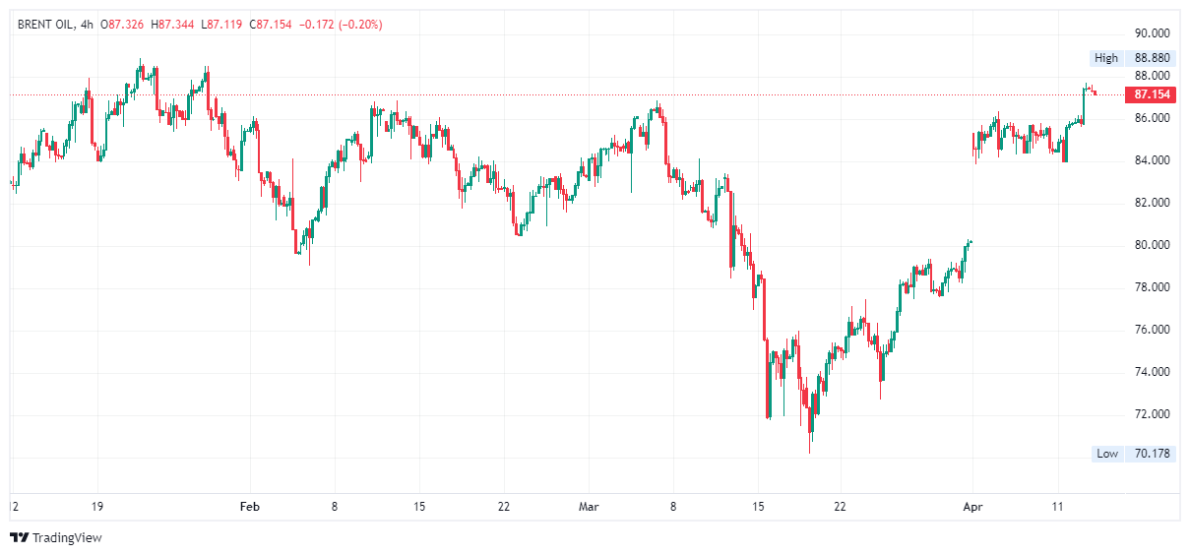Click the High 88.880 price label
Image resolution: width=1190 pixels, height=555 pixels.
1132,58
